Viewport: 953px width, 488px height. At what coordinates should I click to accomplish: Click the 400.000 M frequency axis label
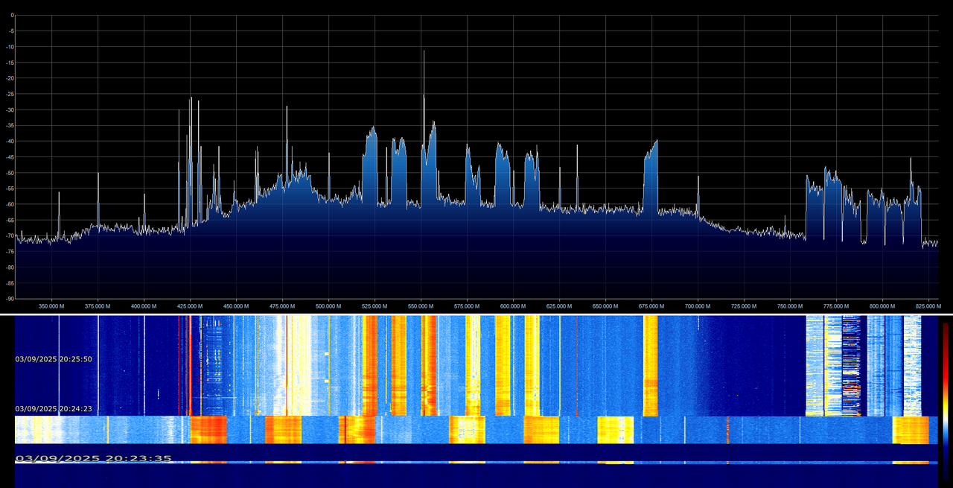click(144, 305)
